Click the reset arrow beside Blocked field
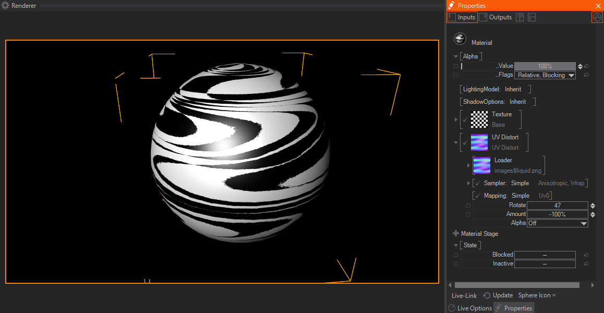 [586, 255]
